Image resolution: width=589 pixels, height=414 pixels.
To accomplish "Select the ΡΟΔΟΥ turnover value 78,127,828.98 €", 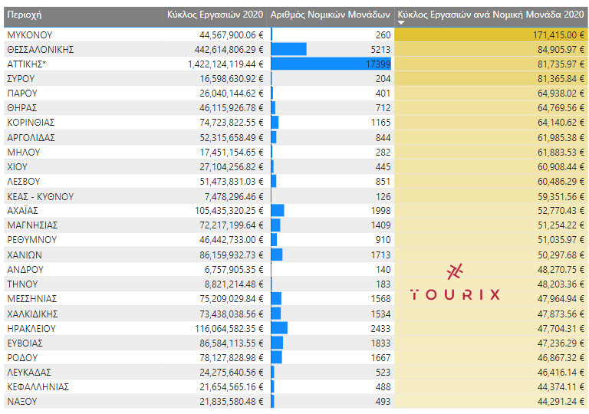I will (229, 357).
